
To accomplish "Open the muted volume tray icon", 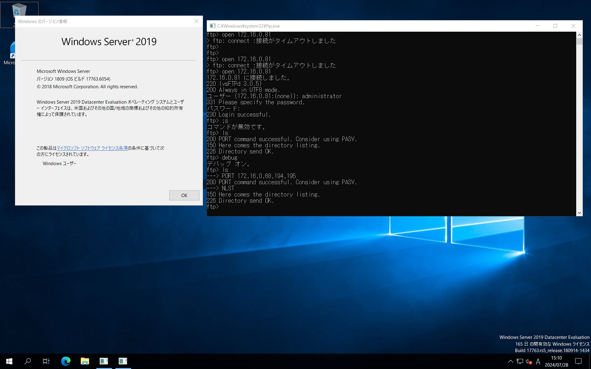I will (529, 361).
